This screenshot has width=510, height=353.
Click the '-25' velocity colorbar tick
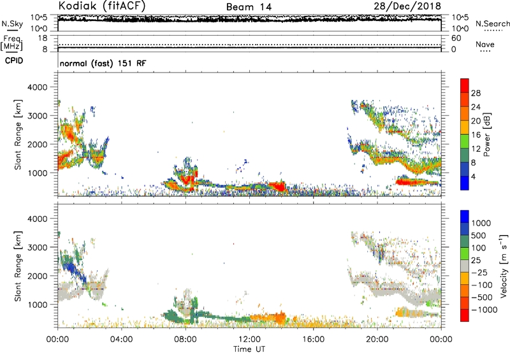pyautogui.click(x=479, y=273)
